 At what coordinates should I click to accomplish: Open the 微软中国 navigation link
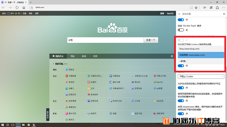pos(115,82)
